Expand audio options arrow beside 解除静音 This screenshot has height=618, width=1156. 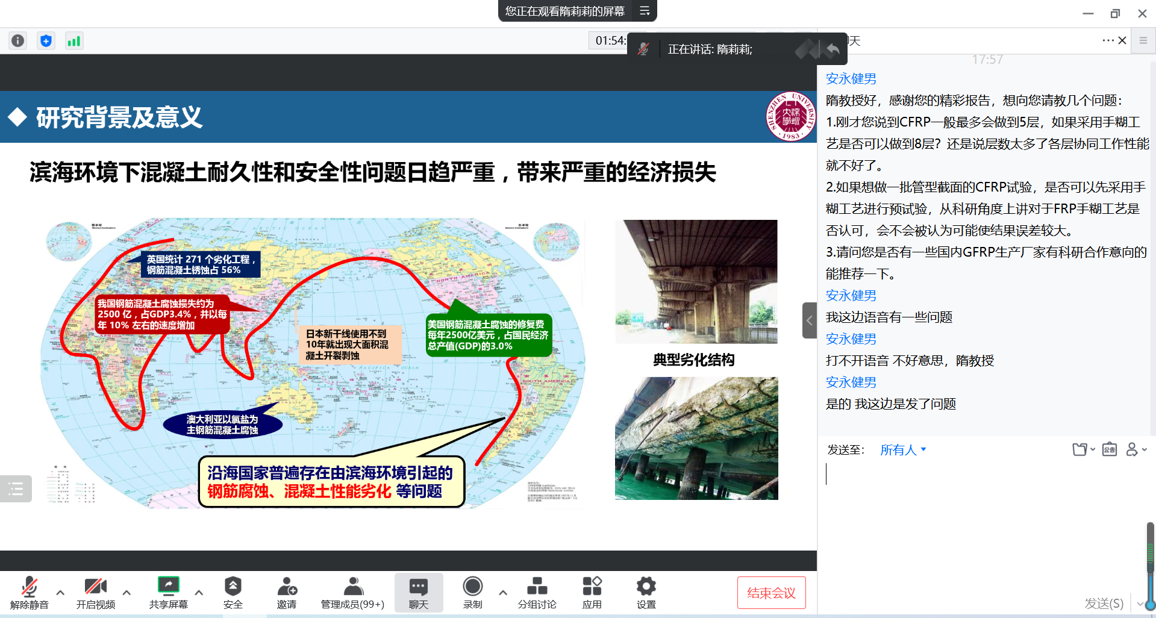pos(60,593)
